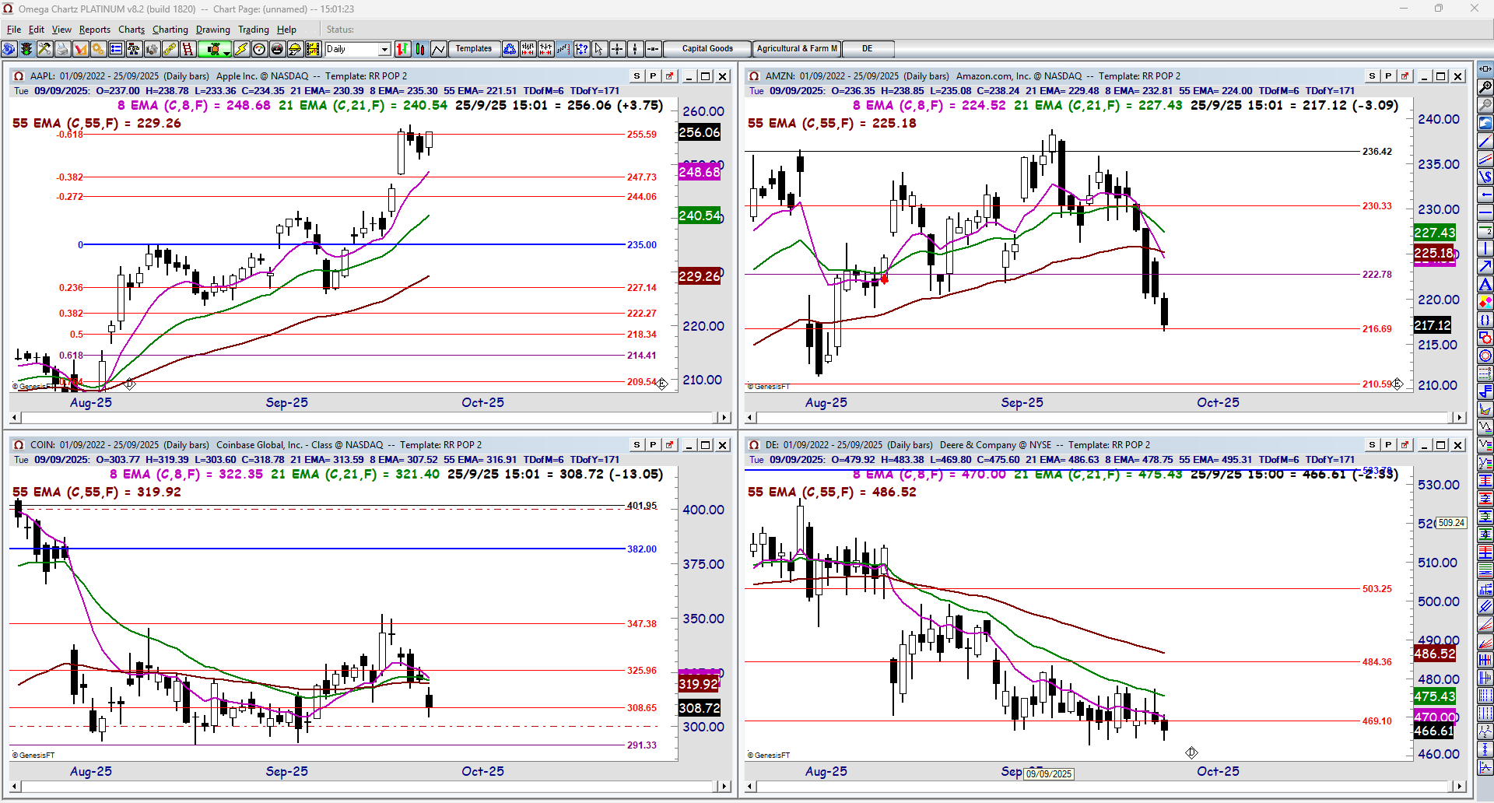Click the Agricultural & Farm M button
Screen dimensions: 1494x803
click(x=797, y=49)
